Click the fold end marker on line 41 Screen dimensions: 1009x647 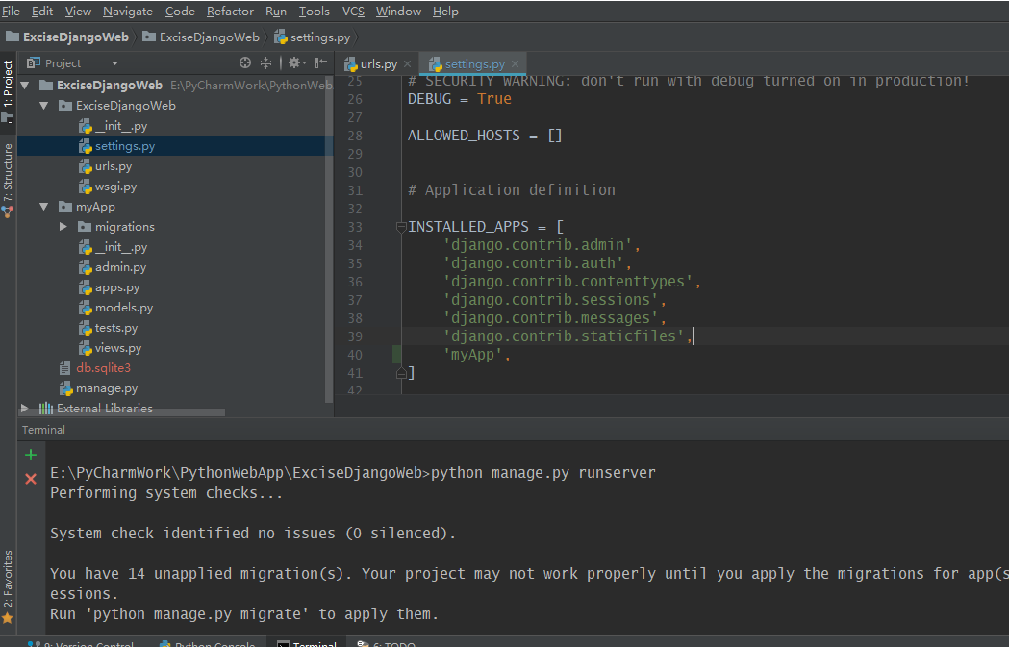pyautogui.click(x=401, y=373)
